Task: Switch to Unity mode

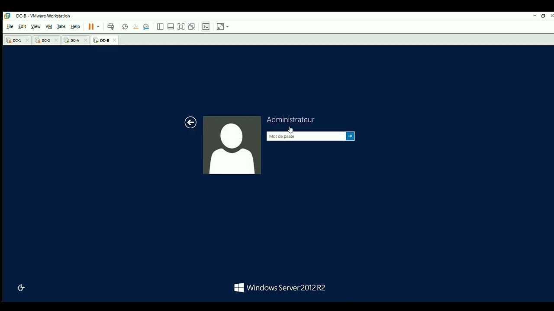Action: pyautogui.click(x=192, y=27)
